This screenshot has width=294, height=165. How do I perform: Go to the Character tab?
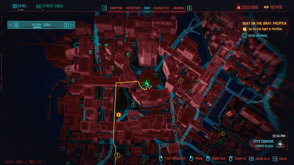point(161,8)
